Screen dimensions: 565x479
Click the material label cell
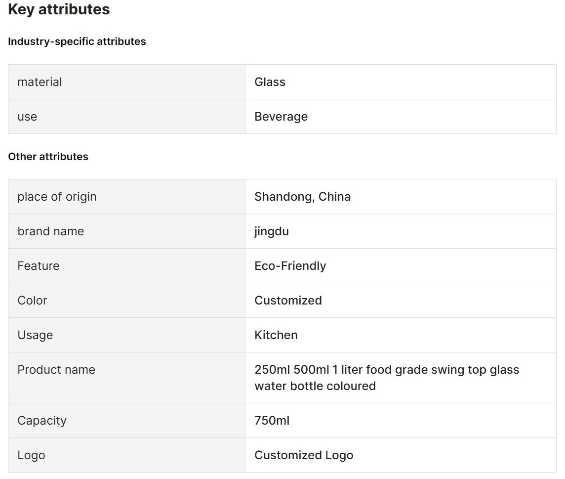pos(126,82)
